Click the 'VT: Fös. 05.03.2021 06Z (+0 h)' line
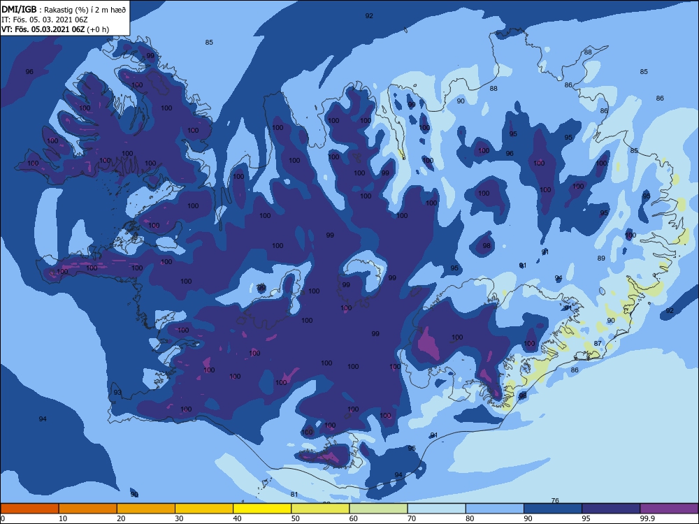 (x=55, y=29)
